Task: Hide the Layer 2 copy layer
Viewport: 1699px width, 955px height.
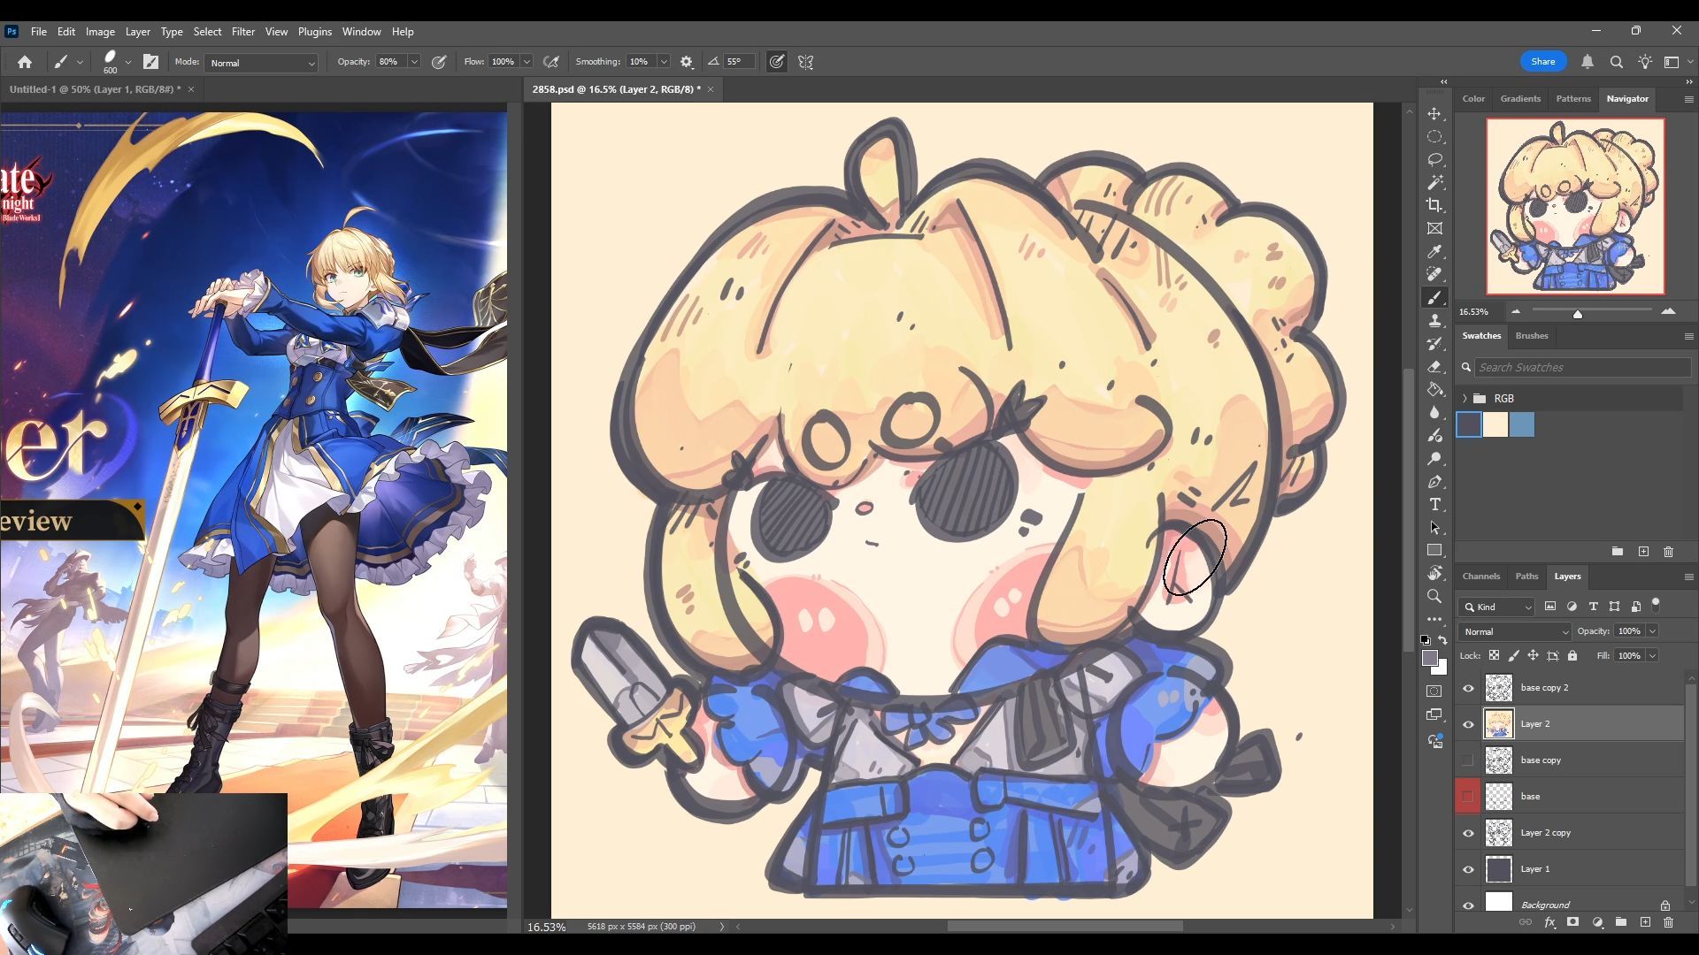Action: (x=1468, y=833)
